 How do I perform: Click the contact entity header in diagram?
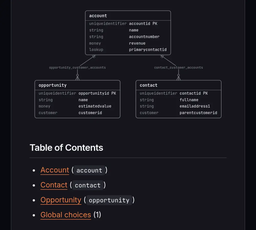point(178,85)
